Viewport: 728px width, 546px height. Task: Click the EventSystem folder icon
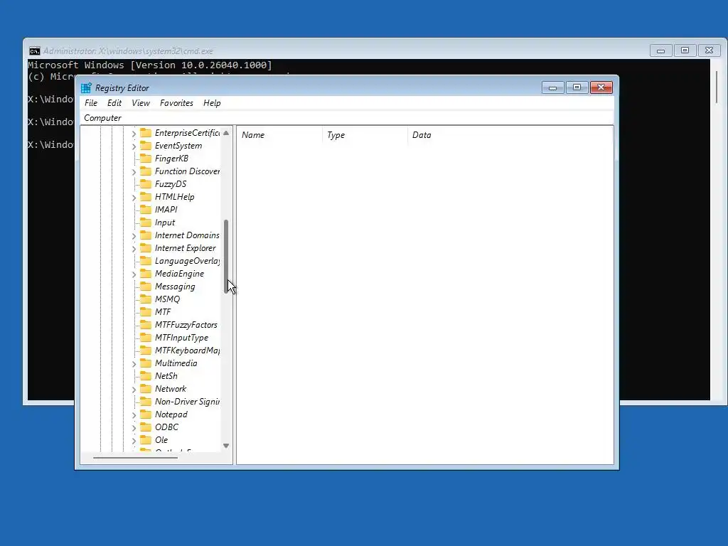tap(146, 145)
